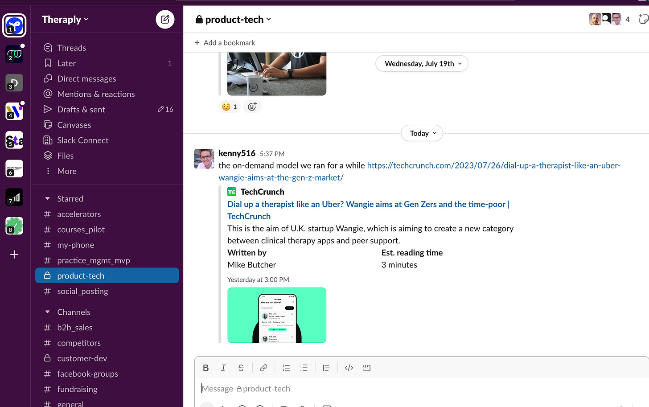Switch to workspace number 7 icon
The width and height of the screenshot is (649, 407).
click(14, 197)
